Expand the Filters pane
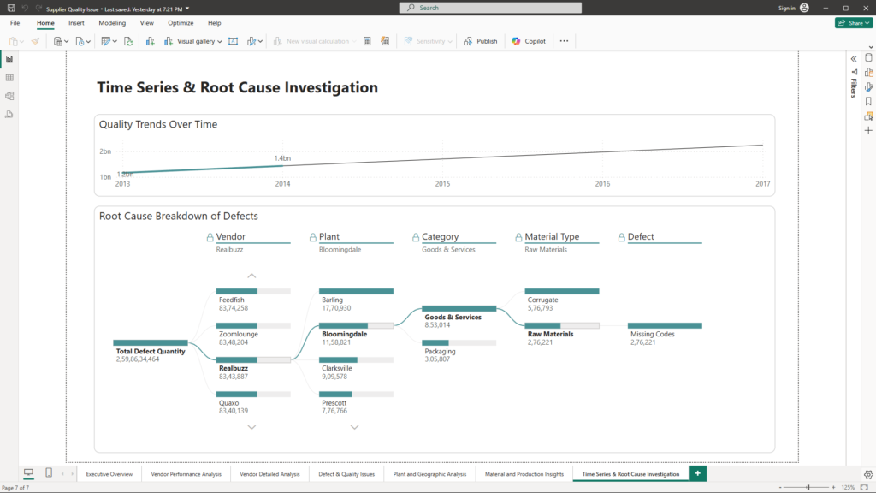Viewport: 876px width, 493px height. pyautogui.click(x=854, y=58)
